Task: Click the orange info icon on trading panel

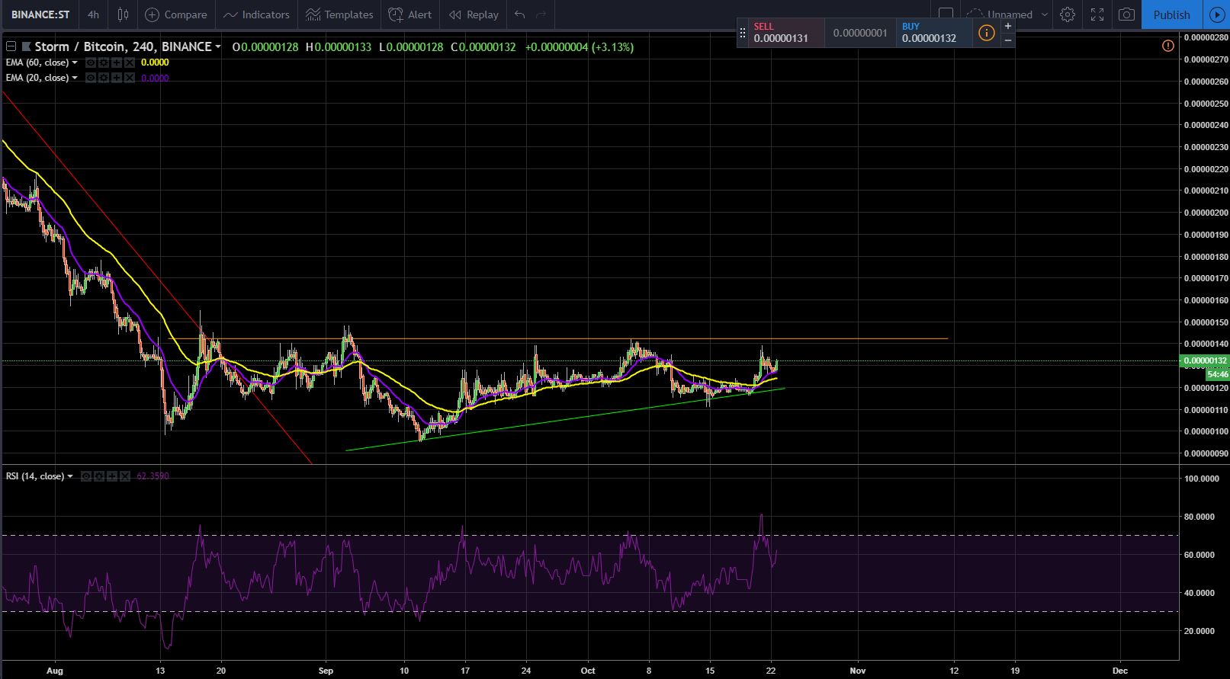Action: click(x=987, y=33)
